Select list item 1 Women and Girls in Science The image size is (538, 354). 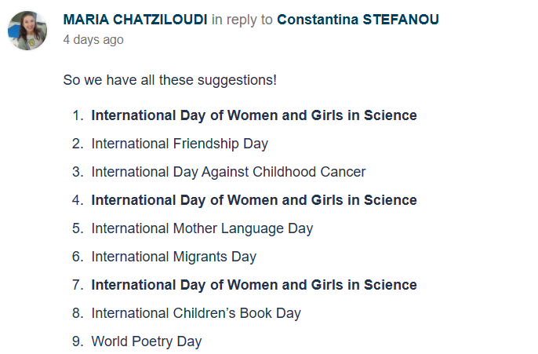253,115
